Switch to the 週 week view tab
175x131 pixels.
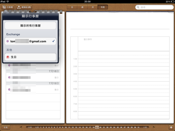[x=82, y=7]
